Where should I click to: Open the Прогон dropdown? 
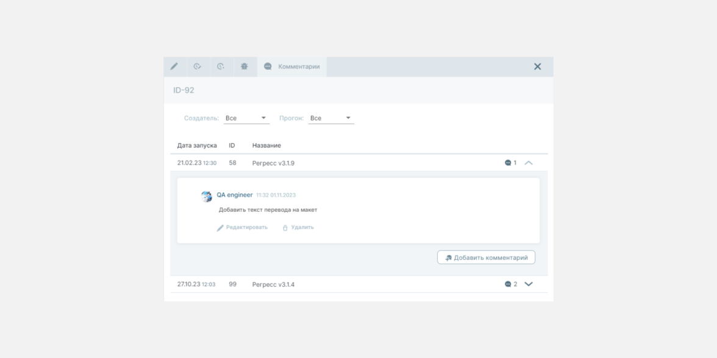(x=331, y=118)
